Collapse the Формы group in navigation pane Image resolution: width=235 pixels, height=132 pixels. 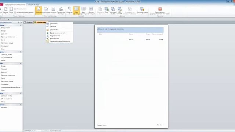click(x=21, y=63)
